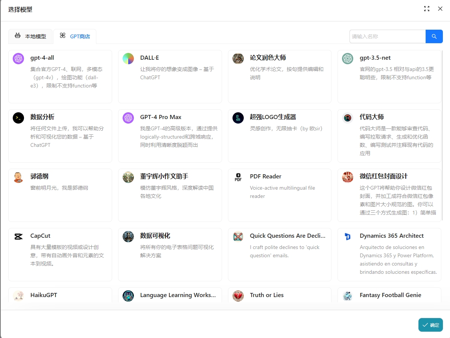
Task: Click the Arquitecto de soluciones description
Action: [x=398, y=260]
